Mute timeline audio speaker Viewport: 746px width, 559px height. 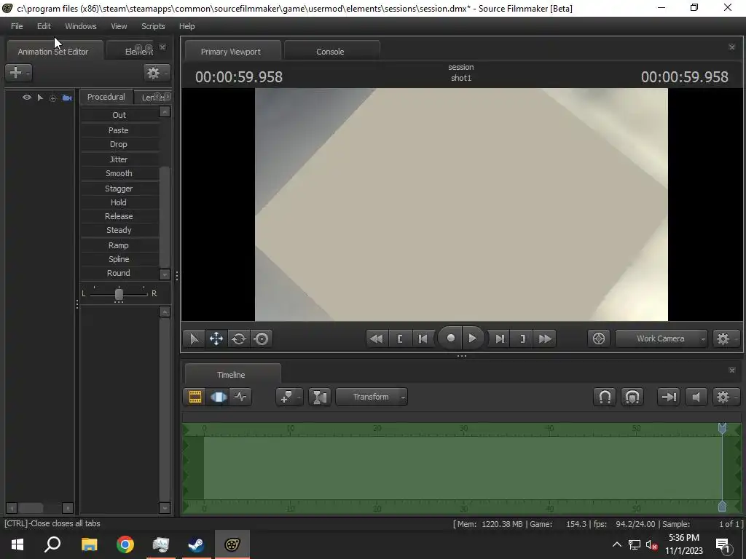click(696, 397)
